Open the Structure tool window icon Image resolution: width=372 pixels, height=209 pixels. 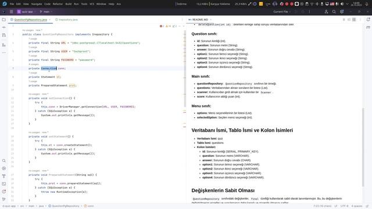coord(4,45)
